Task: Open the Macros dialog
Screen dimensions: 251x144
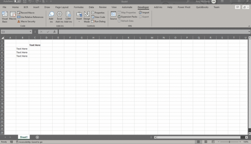Action: (x=13, y=16)
